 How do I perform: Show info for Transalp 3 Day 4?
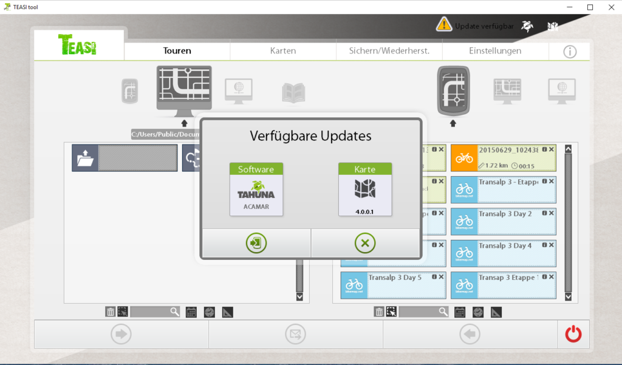click(x=545, y=245)
